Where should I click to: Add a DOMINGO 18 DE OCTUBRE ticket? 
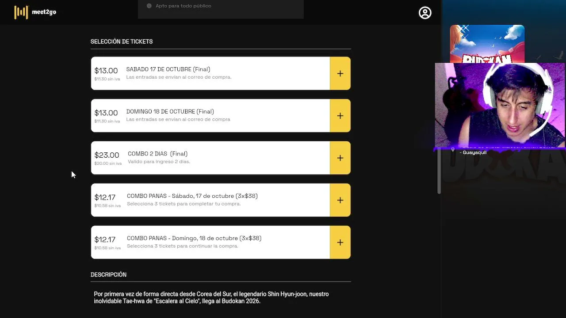[x=340, y=116]
